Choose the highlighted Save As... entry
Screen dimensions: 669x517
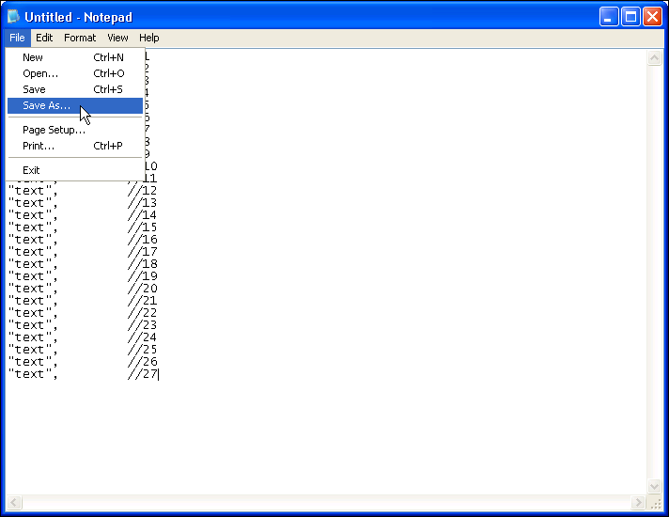tap(46, 105)
